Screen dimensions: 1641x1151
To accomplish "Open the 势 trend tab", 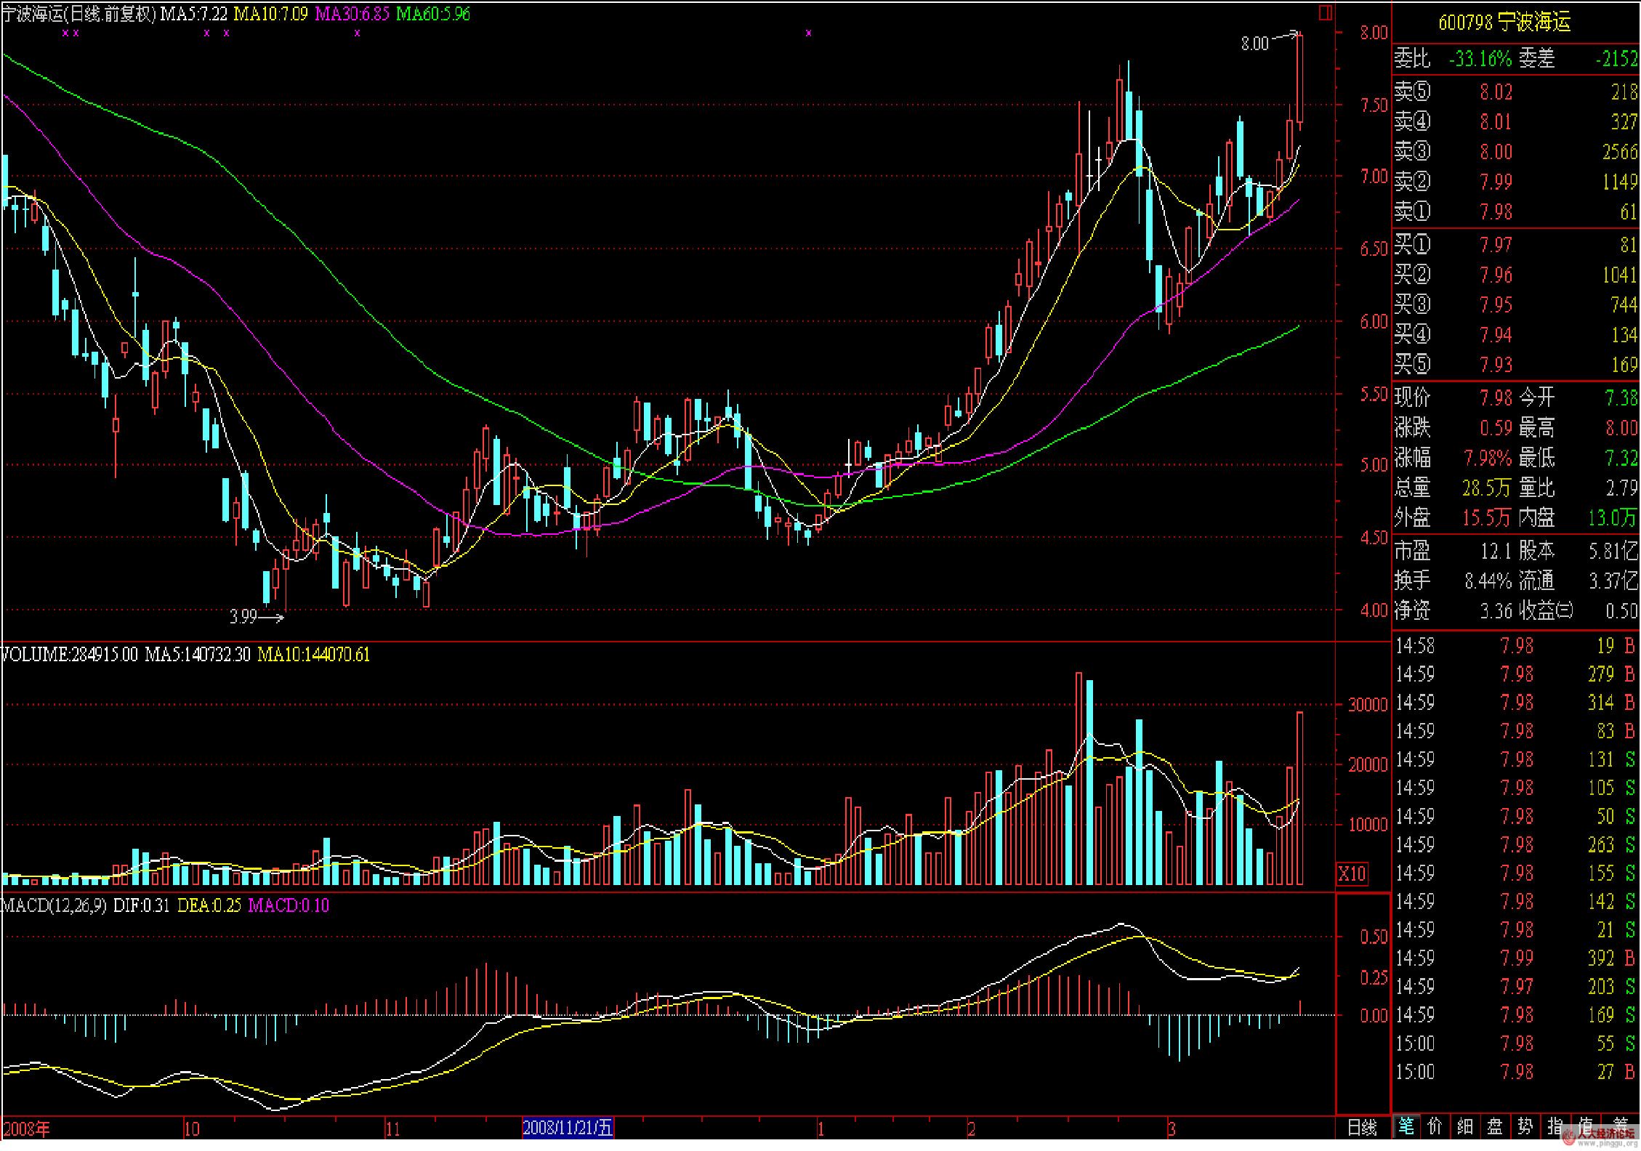I will point(1525,1126).
